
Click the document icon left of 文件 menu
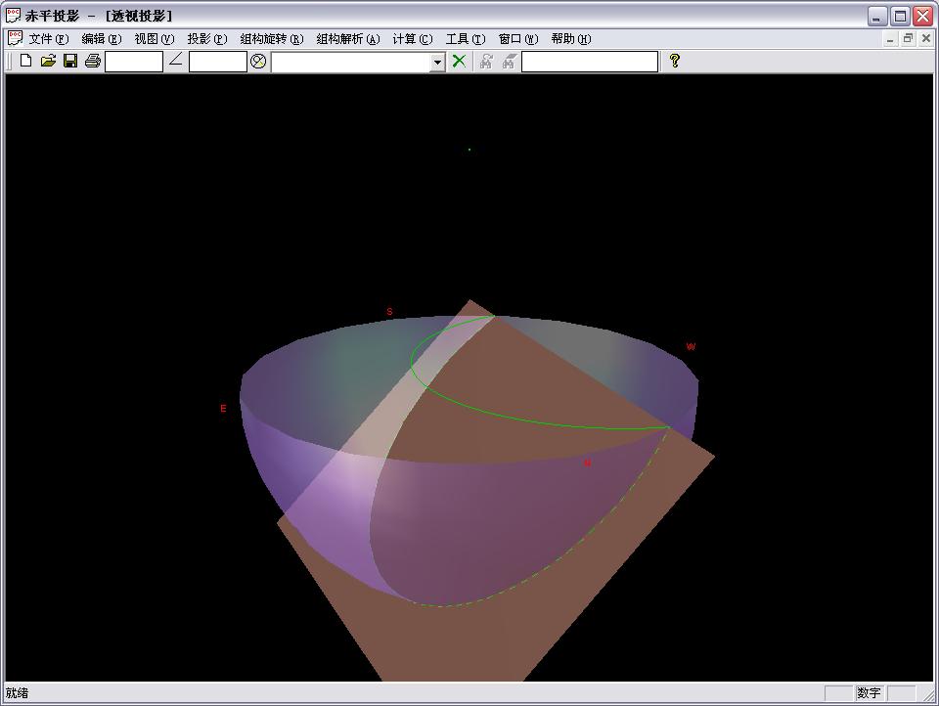pyautogui.click(x=15, y=38)
